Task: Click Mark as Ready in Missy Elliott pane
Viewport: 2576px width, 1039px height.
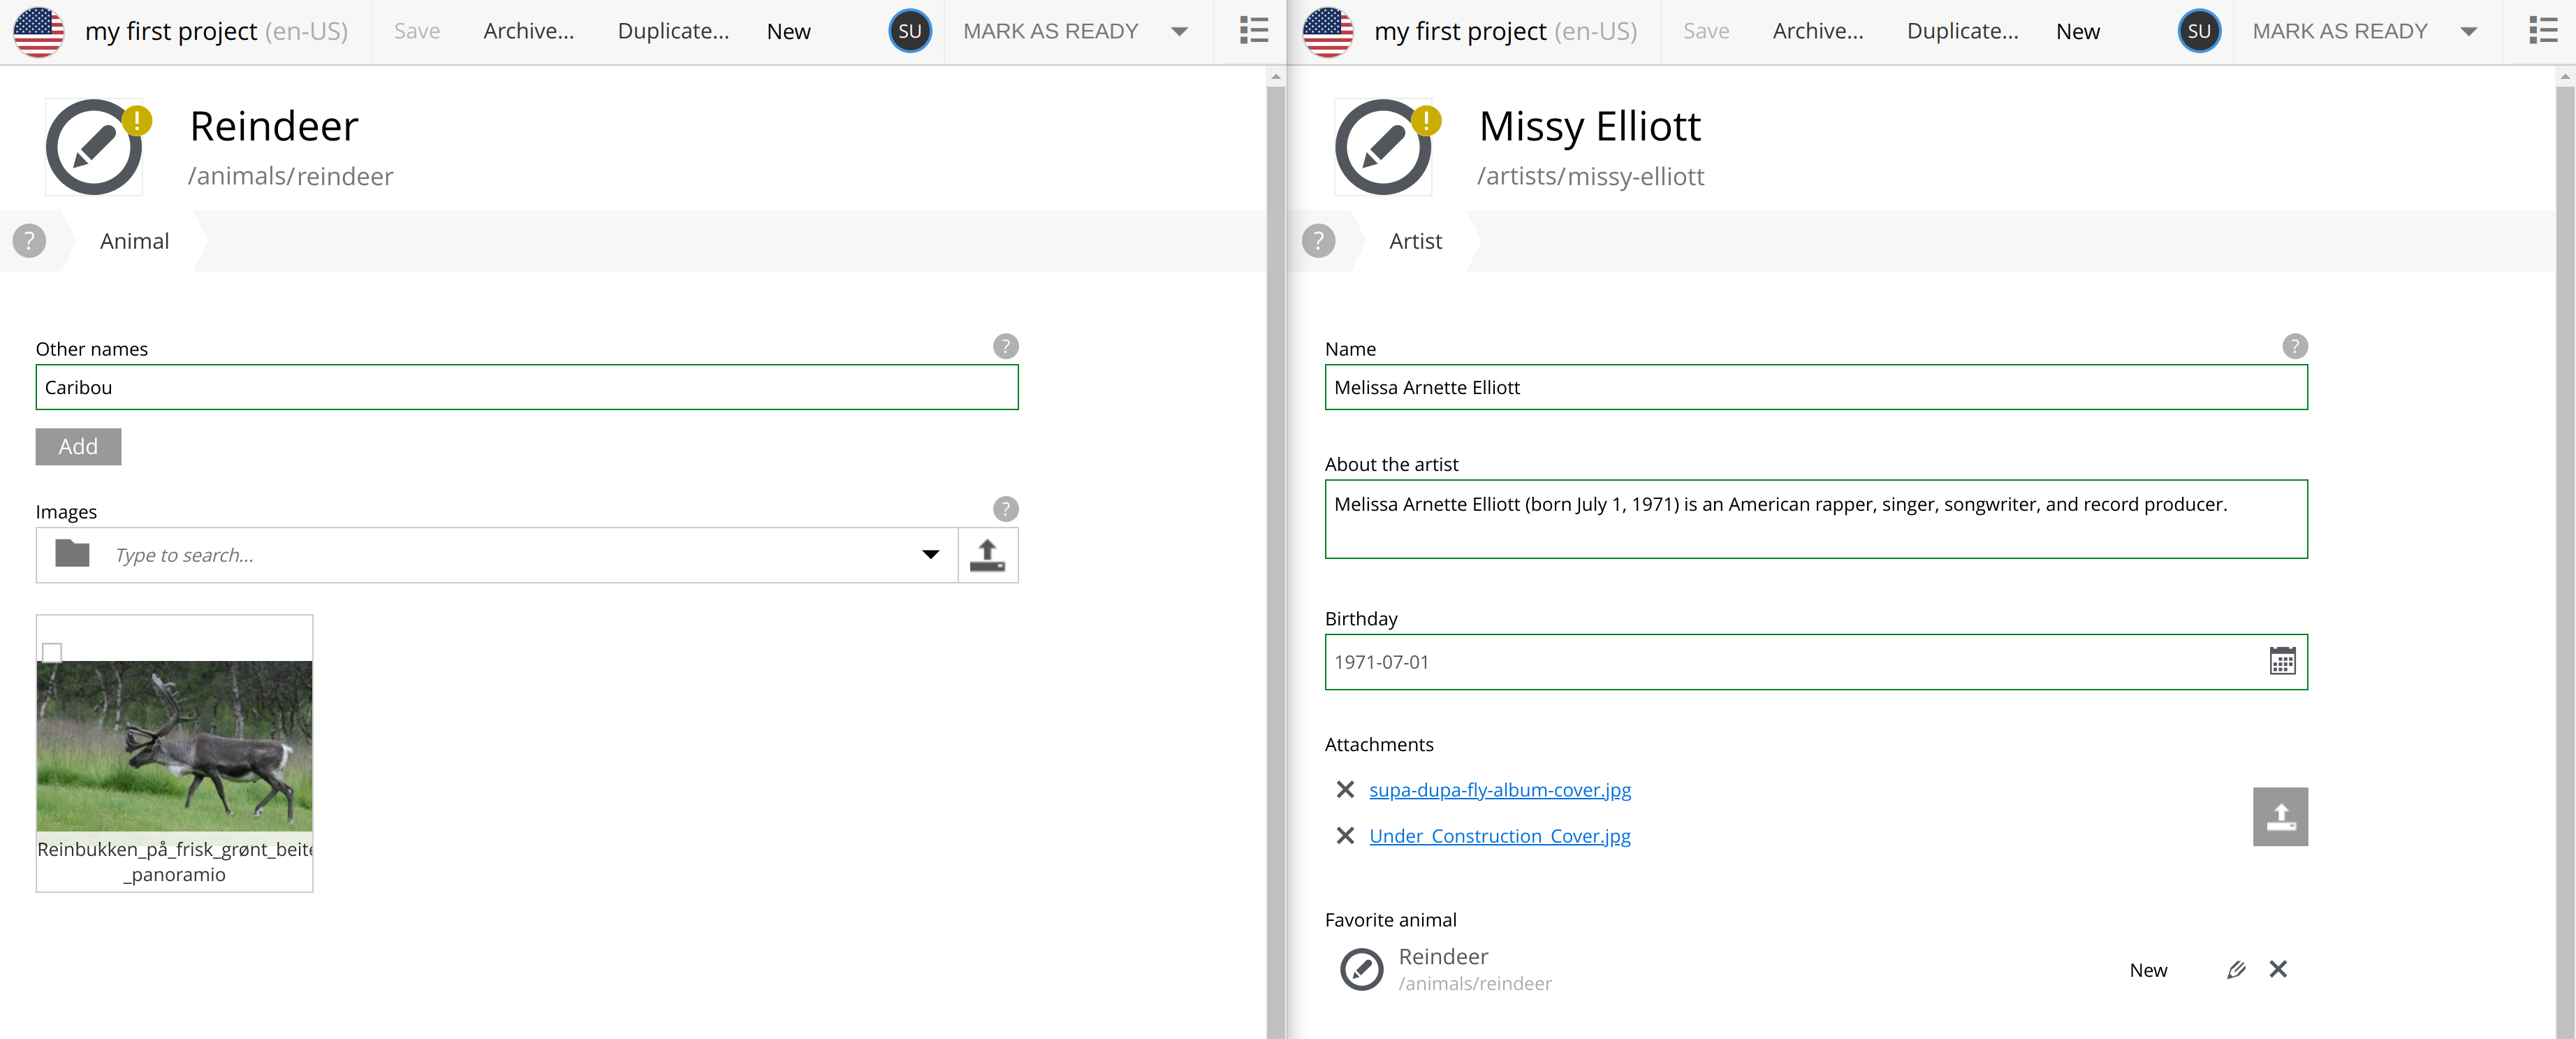Action: click(2339, 31)
